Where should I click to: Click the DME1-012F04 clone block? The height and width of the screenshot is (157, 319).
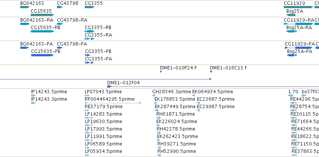click(x=109, y=87)
